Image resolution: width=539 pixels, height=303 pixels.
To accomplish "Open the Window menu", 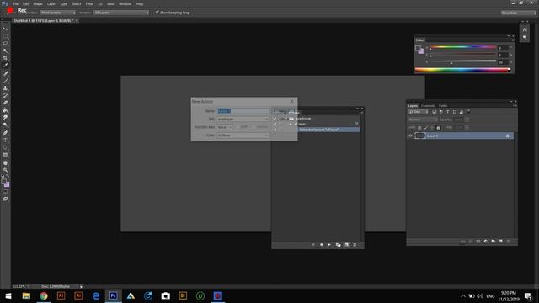I will pyautogui.click(x=125, y=3).
